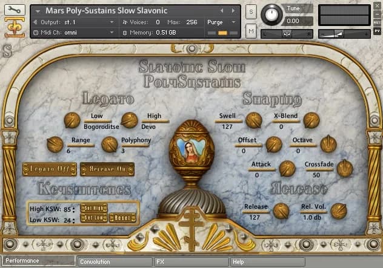This screenshot has height=268, width=383.
Task: Switch to the Performance tab
Action: coord(38,261)
